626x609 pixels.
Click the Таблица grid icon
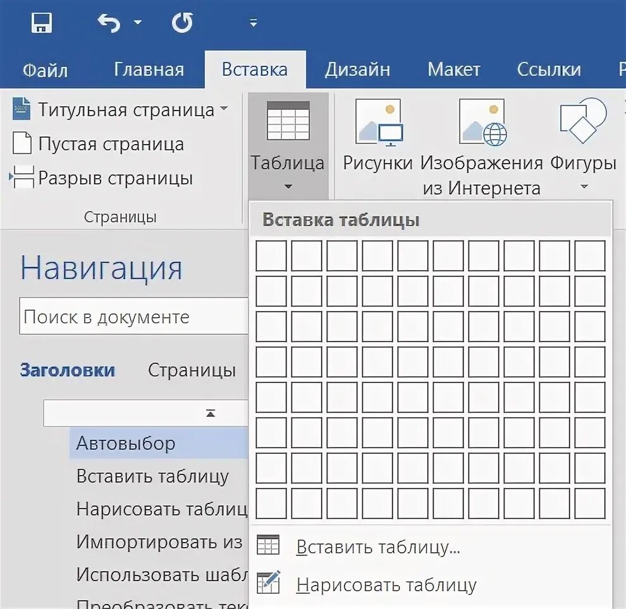(x=288, y=121)
